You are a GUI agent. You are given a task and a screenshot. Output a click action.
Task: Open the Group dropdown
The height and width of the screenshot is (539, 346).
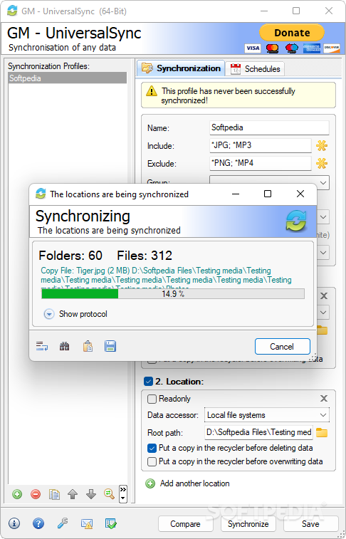click(x=269, y=182)
